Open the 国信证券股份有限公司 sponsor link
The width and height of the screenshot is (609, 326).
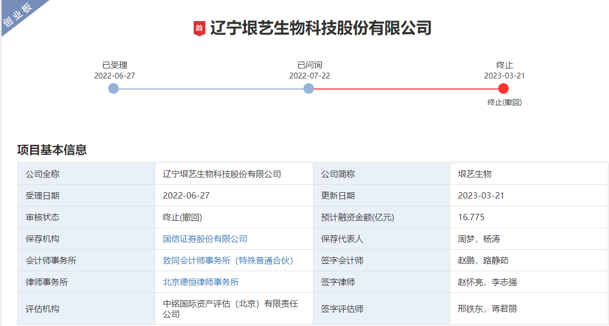(x=205, y=239)
